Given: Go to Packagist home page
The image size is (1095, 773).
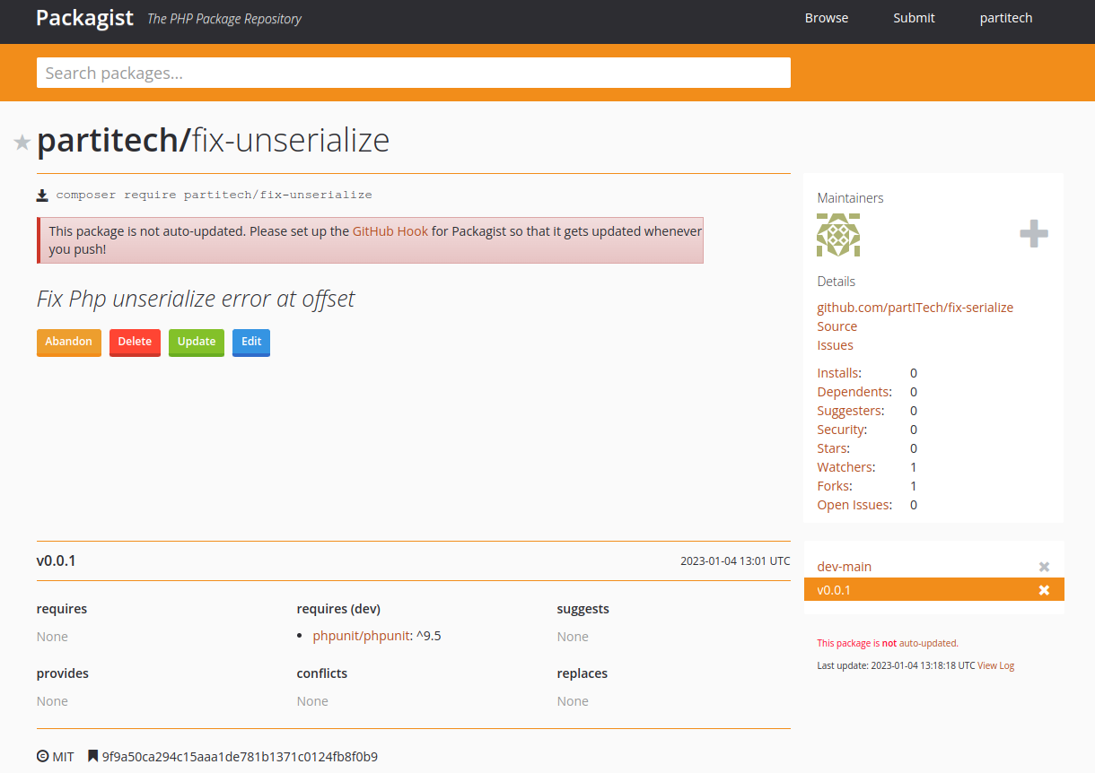Looking at the screenshot, I should (x=84, y=18).
